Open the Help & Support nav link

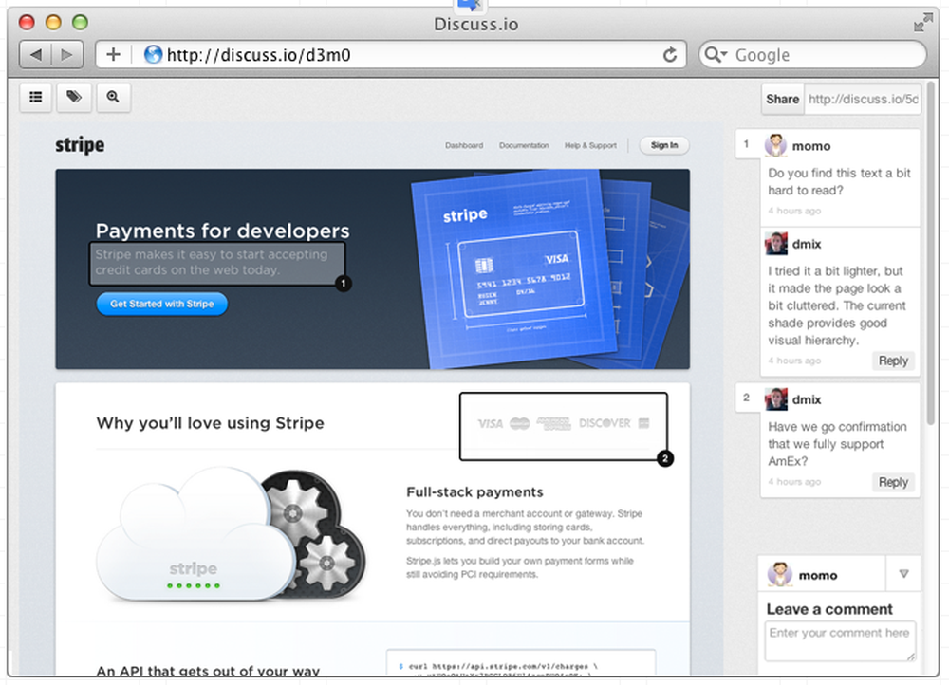590,145
